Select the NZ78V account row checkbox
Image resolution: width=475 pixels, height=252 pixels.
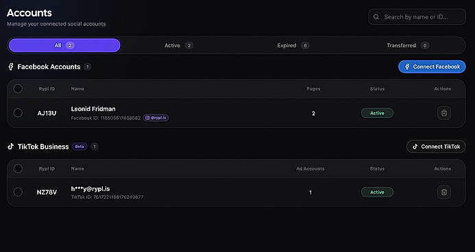(x=18, y=192)
